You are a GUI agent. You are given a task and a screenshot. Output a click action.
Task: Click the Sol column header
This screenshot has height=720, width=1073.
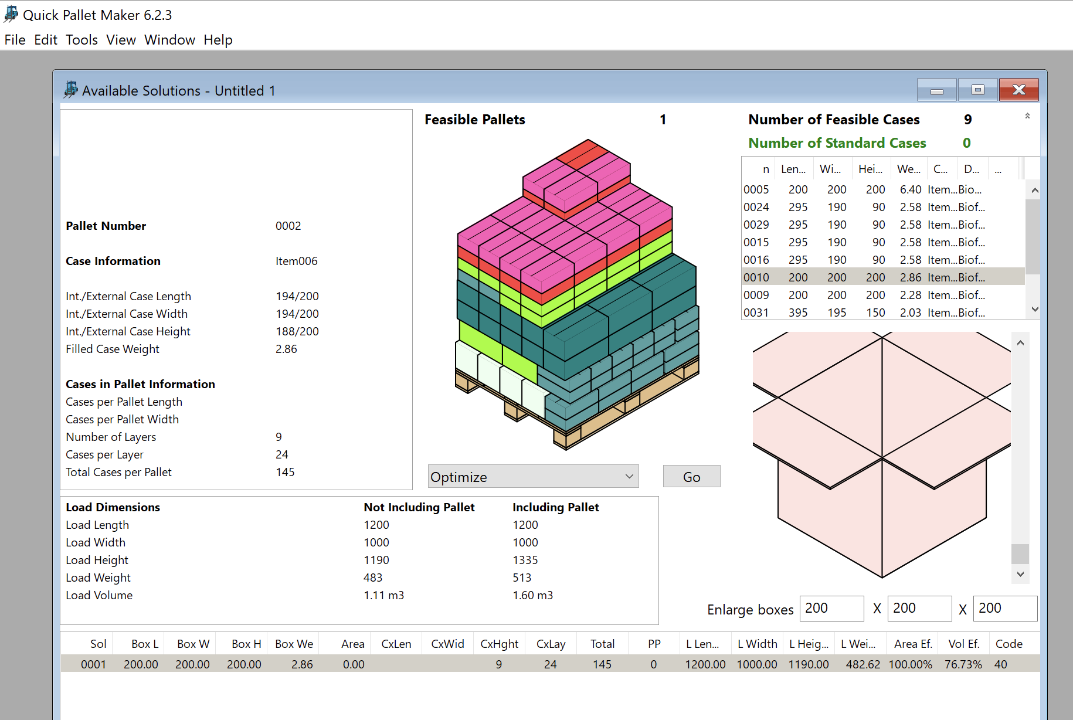pyautogui.click(x=88, y=644)
